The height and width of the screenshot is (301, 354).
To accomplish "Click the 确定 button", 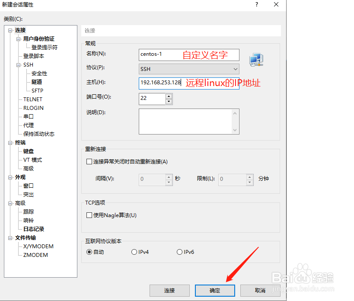I will click(x=215, y=291).
